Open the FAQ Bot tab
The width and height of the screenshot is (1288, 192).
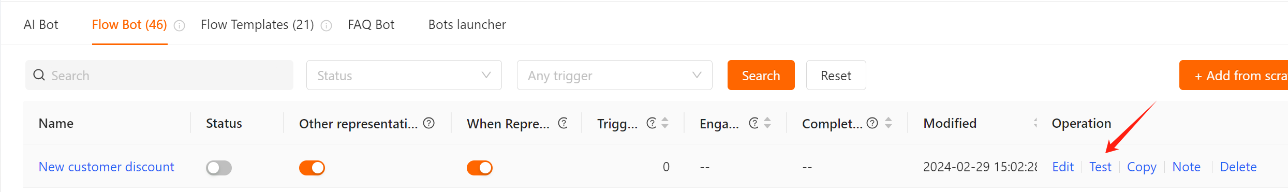tap(371, 24)
